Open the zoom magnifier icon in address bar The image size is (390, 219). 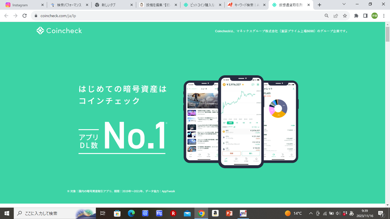click(x=327, y=16)
